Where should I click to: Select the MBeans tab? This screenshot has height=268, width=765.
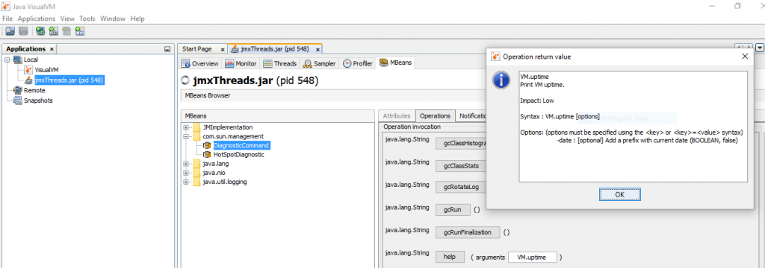(x=395, y=63)
